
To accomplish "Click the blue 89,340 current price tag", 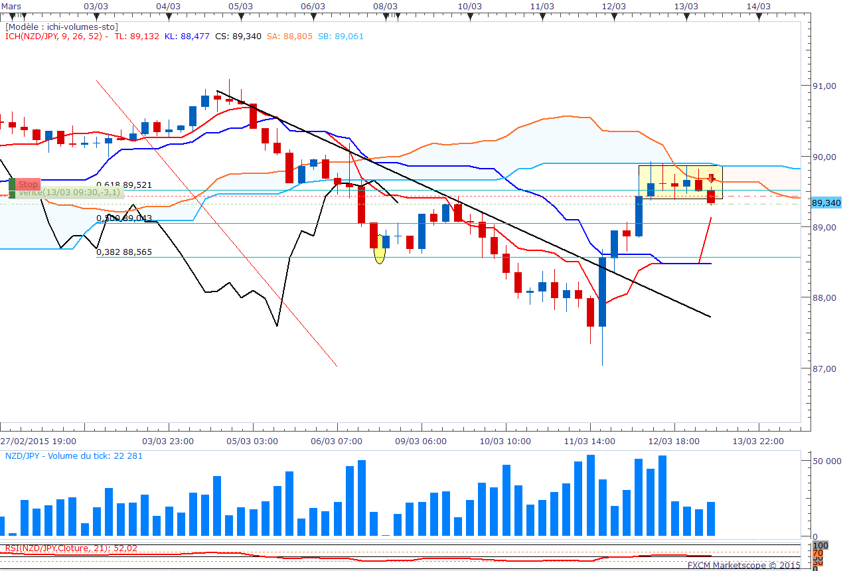I will 826,203.
